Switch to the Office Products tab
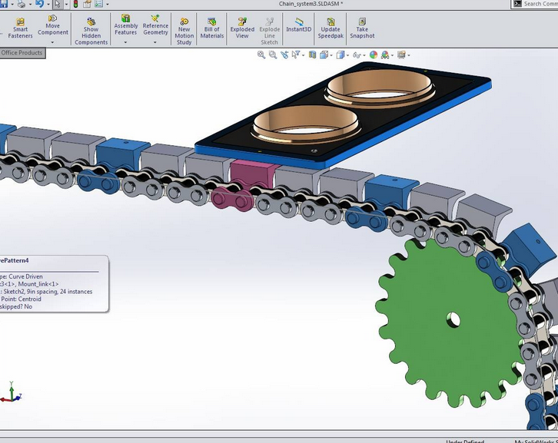 tap(22, 53)
